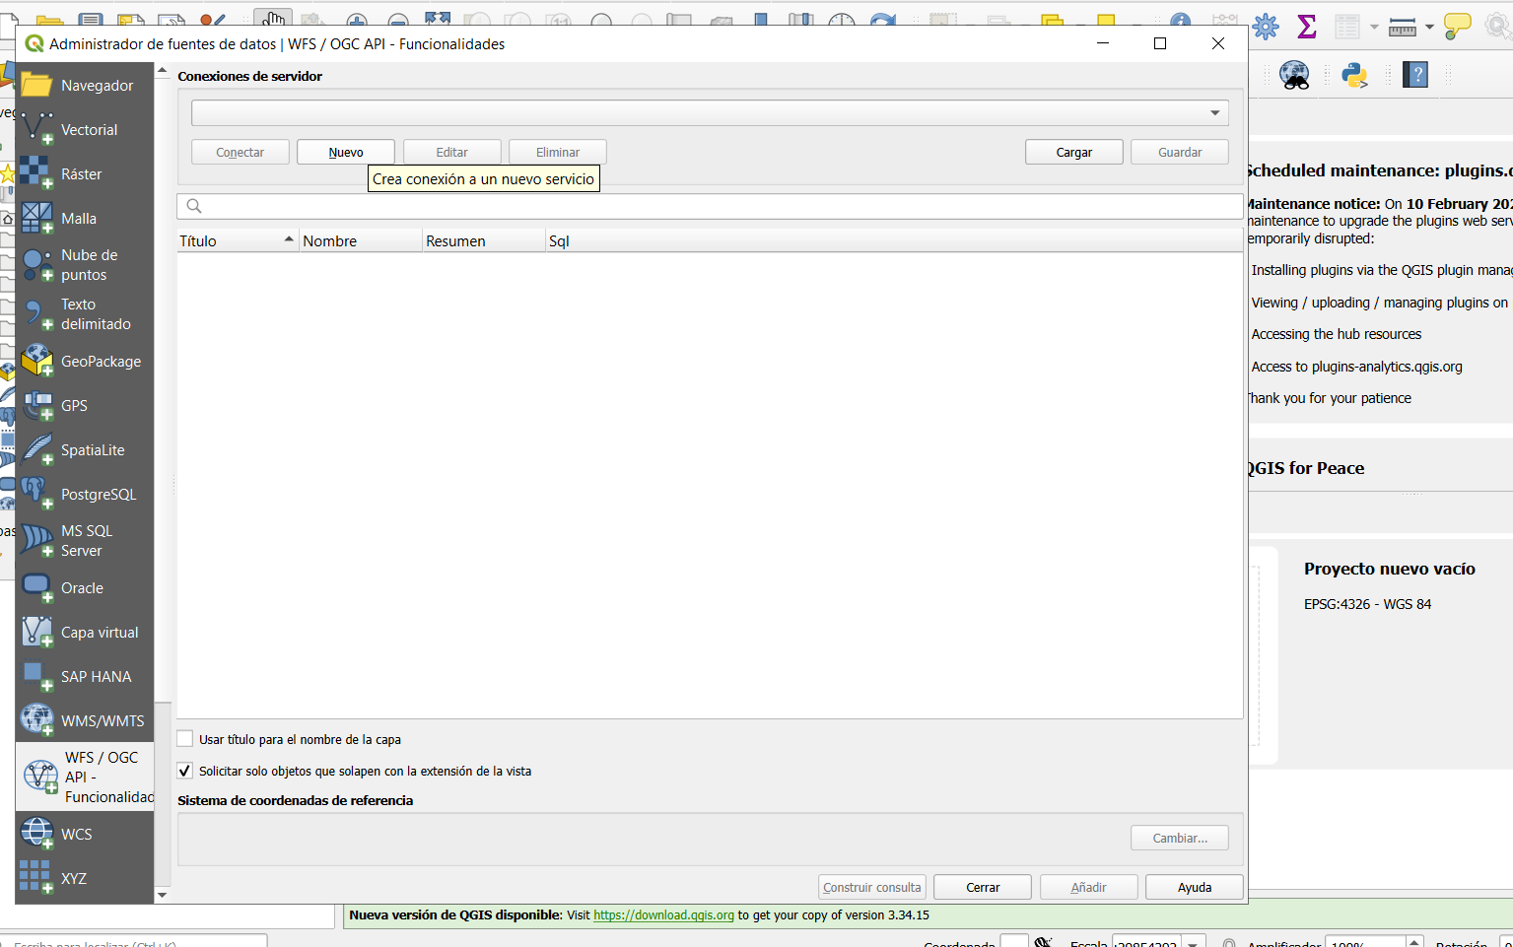This screenshot has height=947, width=1513.
Task: Click the Cambiar... reference system button
Action: [x=1180, y=838]
